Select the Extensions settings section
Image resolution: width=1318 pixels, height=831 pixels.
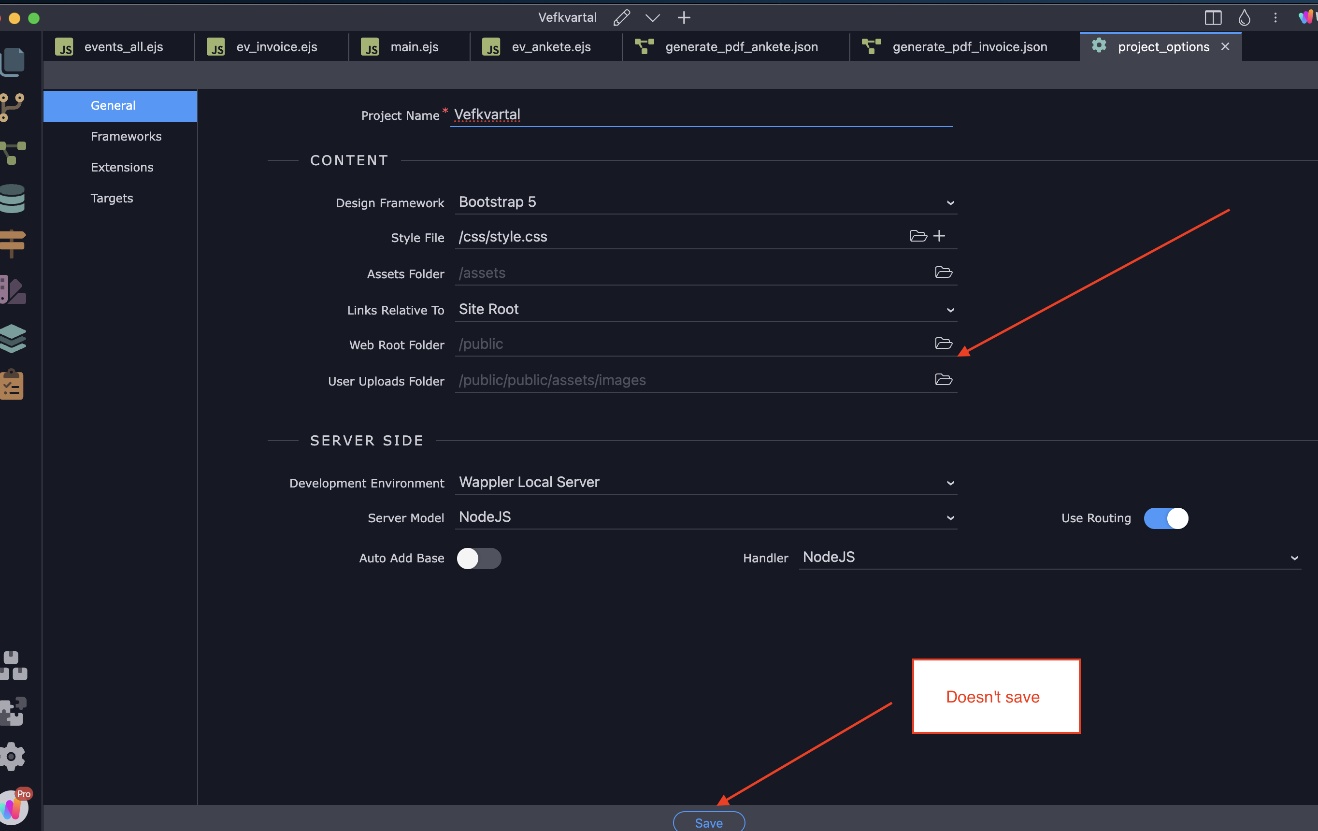click(120, 168)
